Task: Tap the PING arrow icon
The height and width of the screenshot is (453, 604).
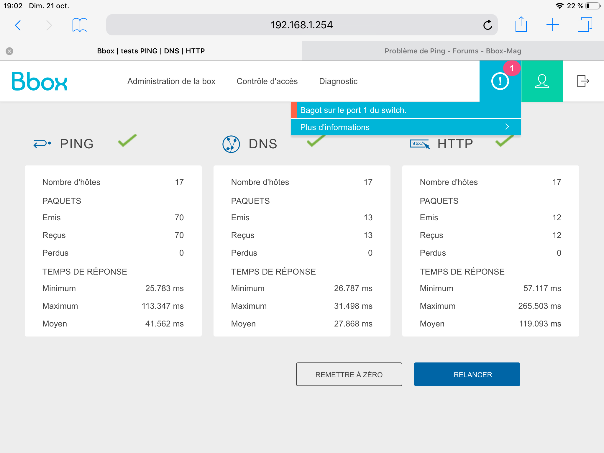Action: point(42,144)
